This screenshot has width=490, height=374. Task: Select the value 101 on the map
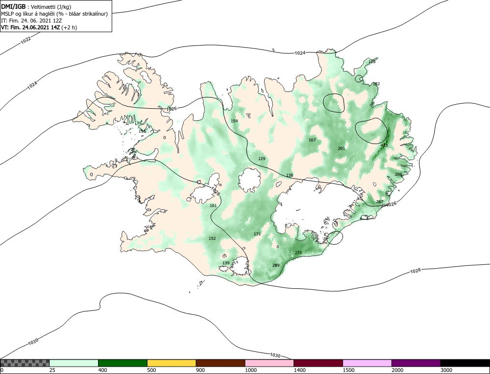tap(213, 206)
